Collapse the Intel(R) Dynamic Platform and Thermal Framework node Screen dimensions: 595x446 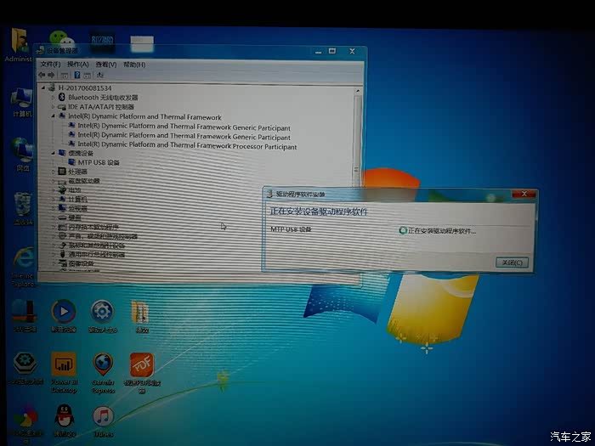53,117
